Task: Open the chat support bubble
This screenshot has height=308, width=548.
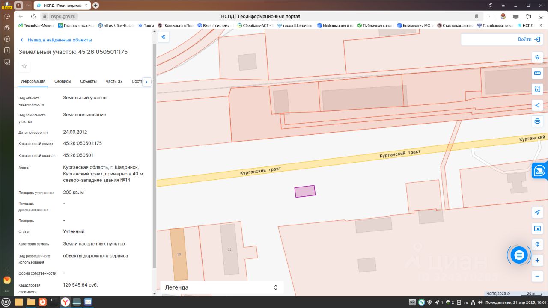Action: (519, 255)
